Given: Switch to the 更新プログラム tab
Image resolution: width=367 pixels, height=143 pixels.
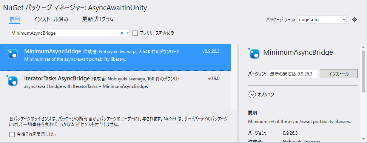Looking at the screenshot, I should (98, 19).
